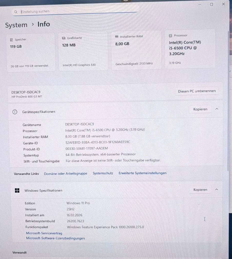The image size is (232, 259).
Task: Click 'Windows 11 Pro' edition value
Action: coord(78,203)
